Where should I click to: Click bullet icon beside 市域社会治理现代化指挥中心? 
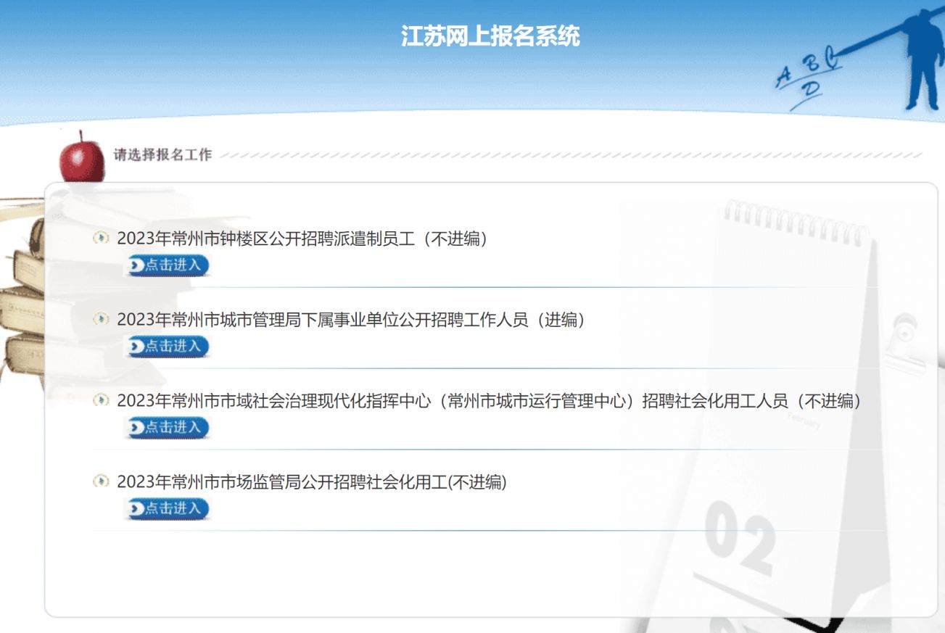pyautogui.click(x=101, y=400)
